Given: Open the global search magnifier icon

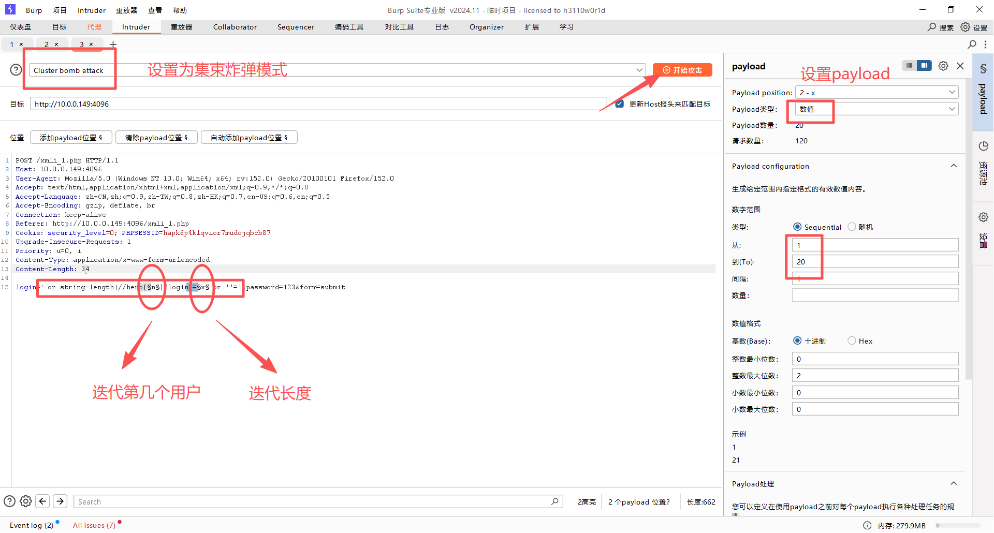Looking at the screenshot, I should click(932, 27).
